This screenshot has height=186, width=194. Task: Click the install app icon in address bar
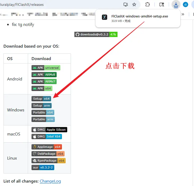tap(126, 4)
